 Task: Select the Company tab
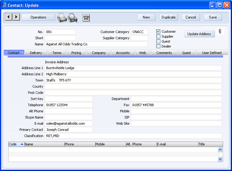[x=99, y=53]
